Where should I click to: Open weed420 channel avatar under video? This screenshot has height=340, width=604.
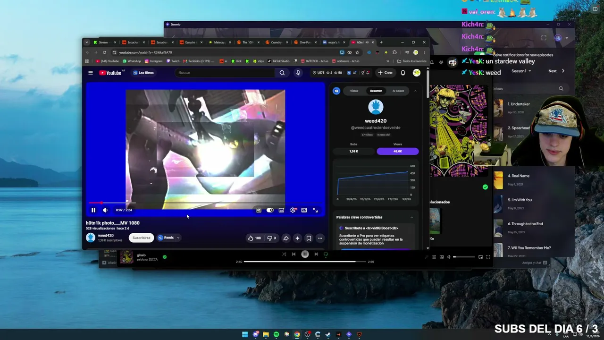[x=91, y=238]
